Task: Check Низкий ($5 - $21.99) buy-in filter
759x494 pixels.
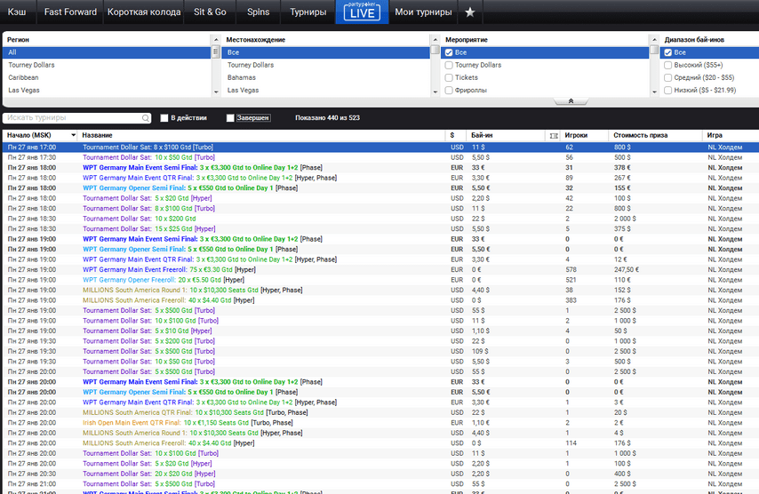Action: click(668, 90)
